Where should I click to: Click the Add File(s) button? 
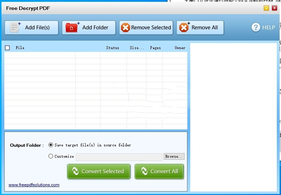(x=32, y=28)
